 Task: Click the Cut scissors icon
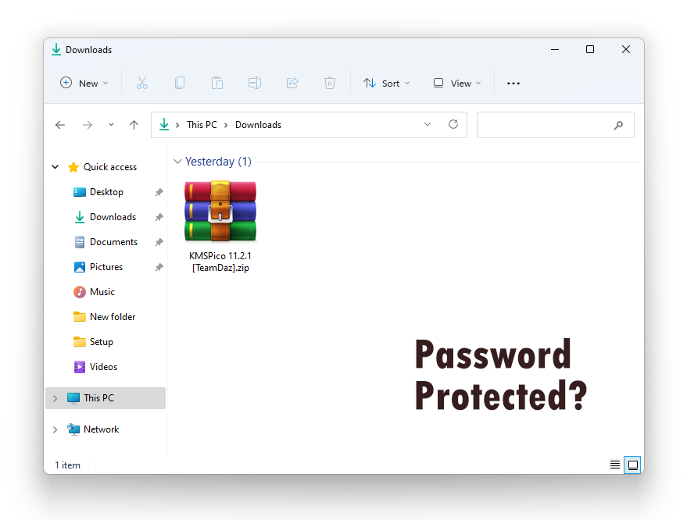(x=142, y=83)
